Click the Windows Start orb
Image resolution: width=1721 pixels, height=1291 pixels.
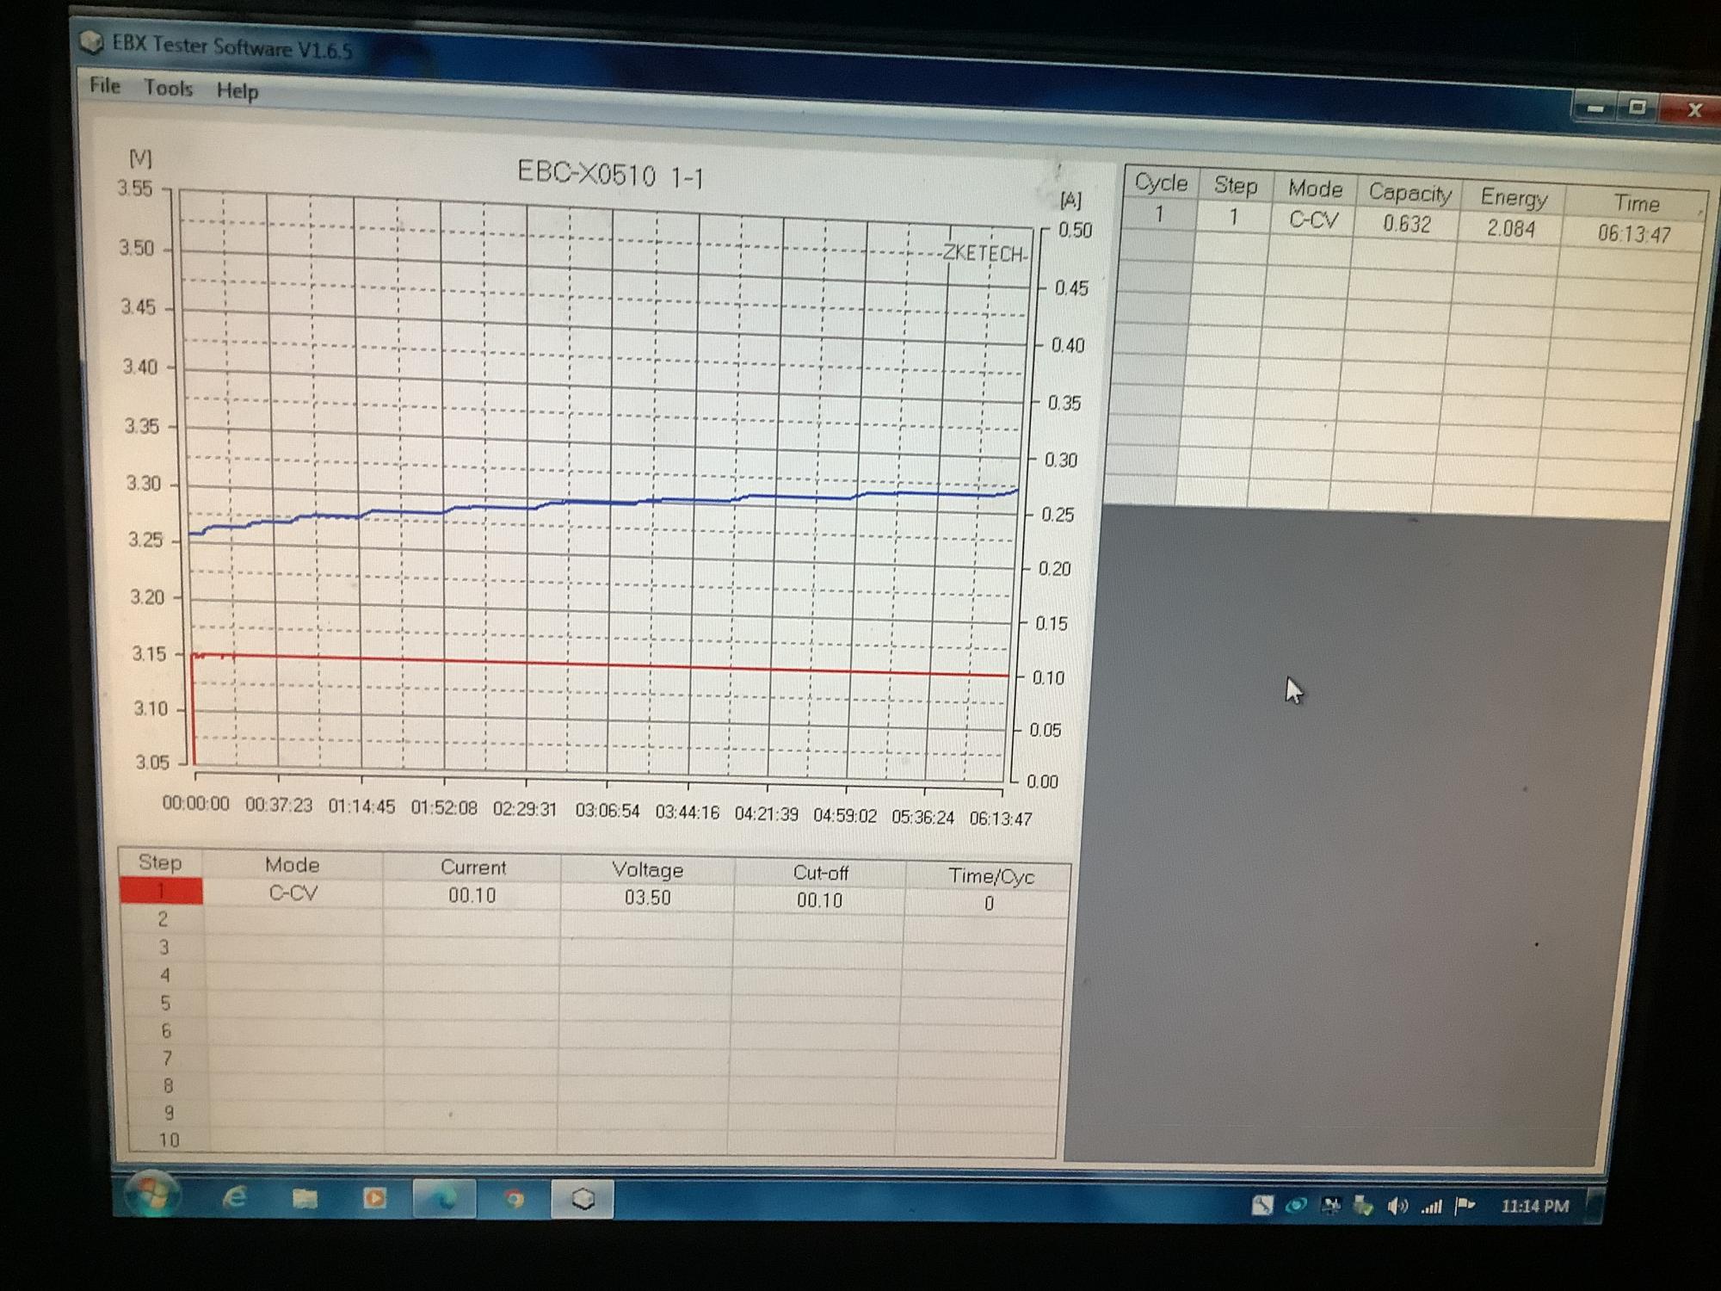pos(151,1195)
